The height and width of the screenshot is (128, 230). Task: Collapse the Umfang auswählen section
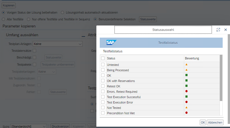click(x=83, y=35)
